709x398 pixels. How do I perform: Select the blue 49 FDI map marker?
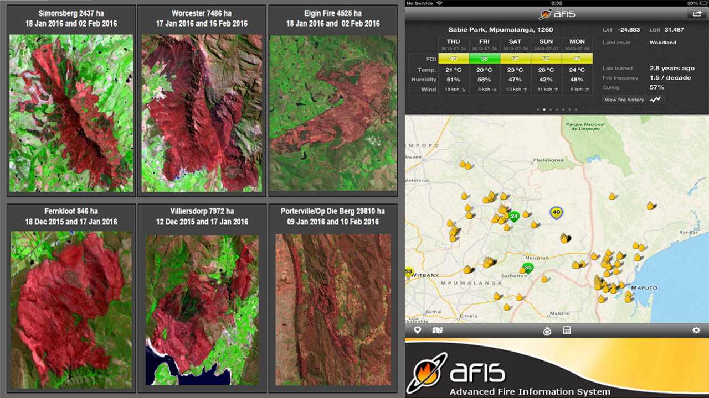[x=556, y=212]
